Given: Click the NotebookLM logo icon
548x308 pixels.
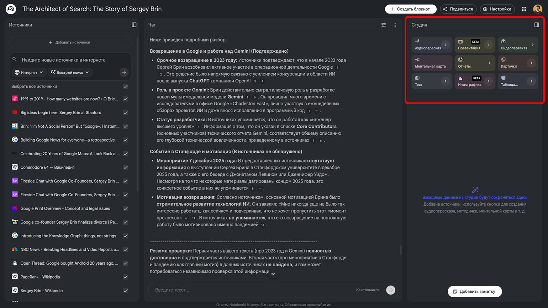Looking at the screenshot, I should pyautogui.click(x=11, y=9).
